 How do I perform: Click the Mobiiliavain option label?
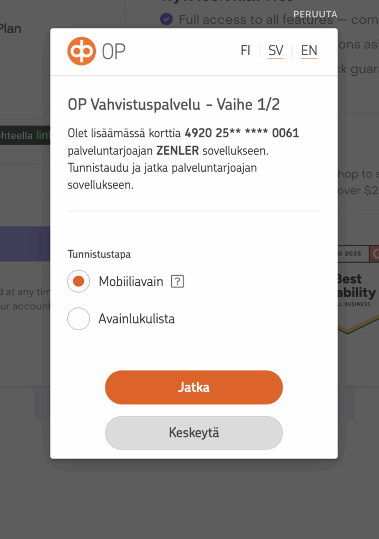coord(131,282)
